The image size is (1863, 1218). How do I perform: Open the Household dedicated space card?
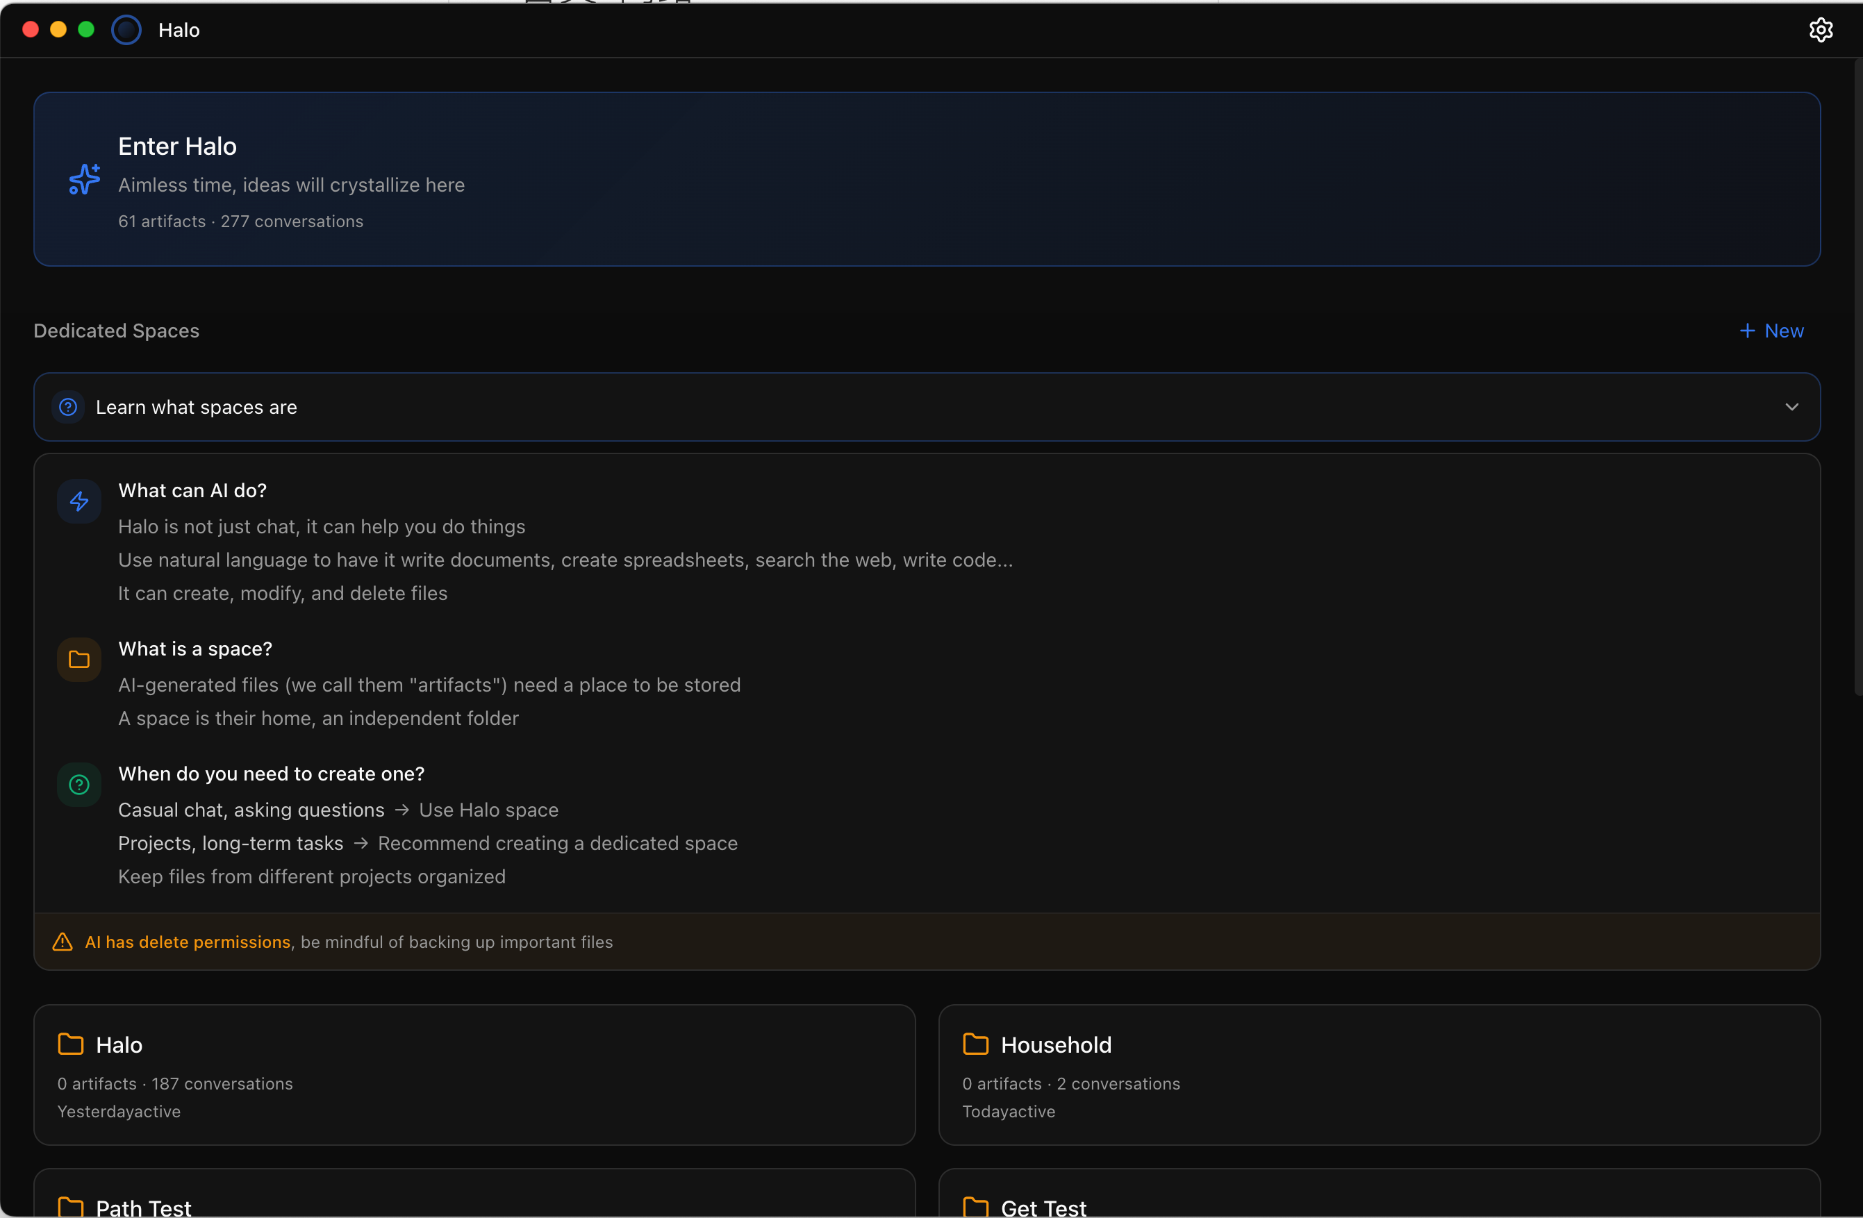click(x=1380, y=1076)
